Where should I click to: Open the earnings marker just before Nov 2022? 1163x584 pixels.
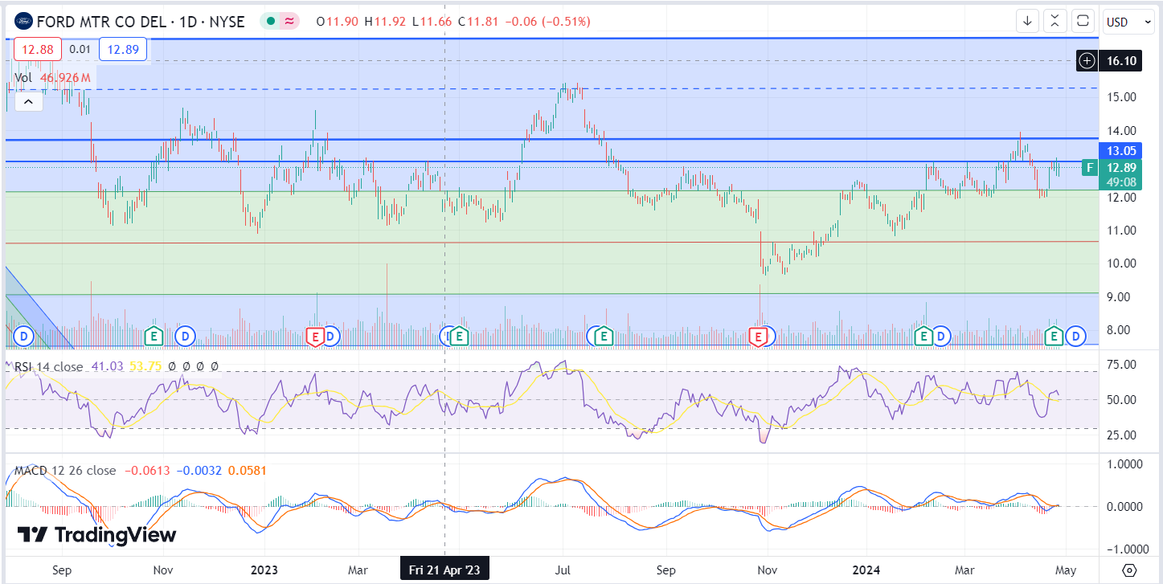click(155, 336)
